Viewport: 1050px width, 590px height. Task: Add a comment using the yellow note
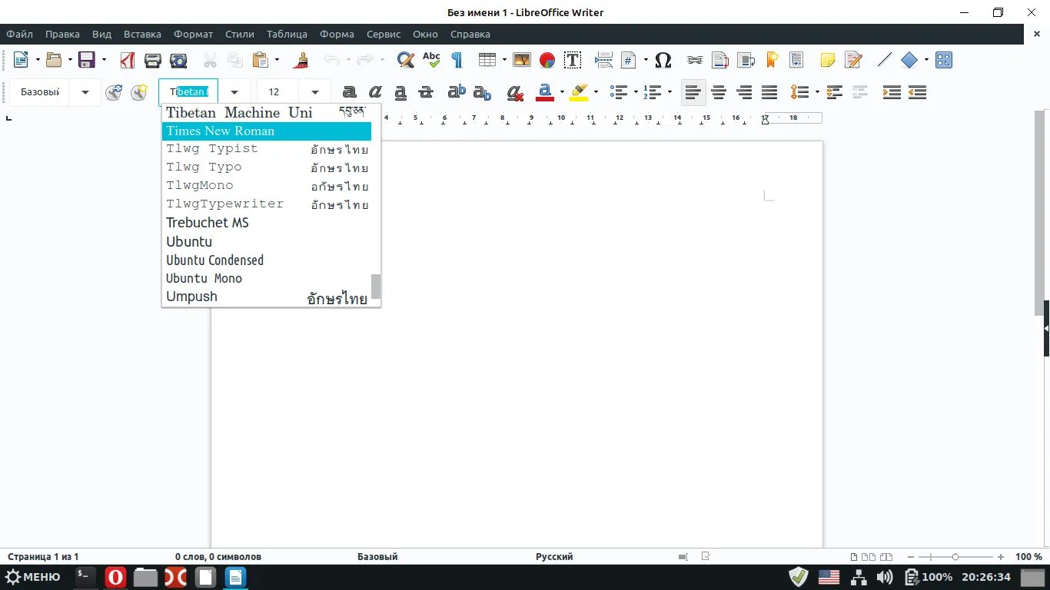(x=828, y=60)
